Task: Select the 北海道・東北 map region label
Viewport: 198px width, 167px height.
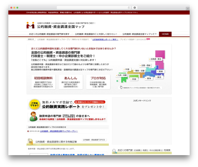Action: (156, 59)
